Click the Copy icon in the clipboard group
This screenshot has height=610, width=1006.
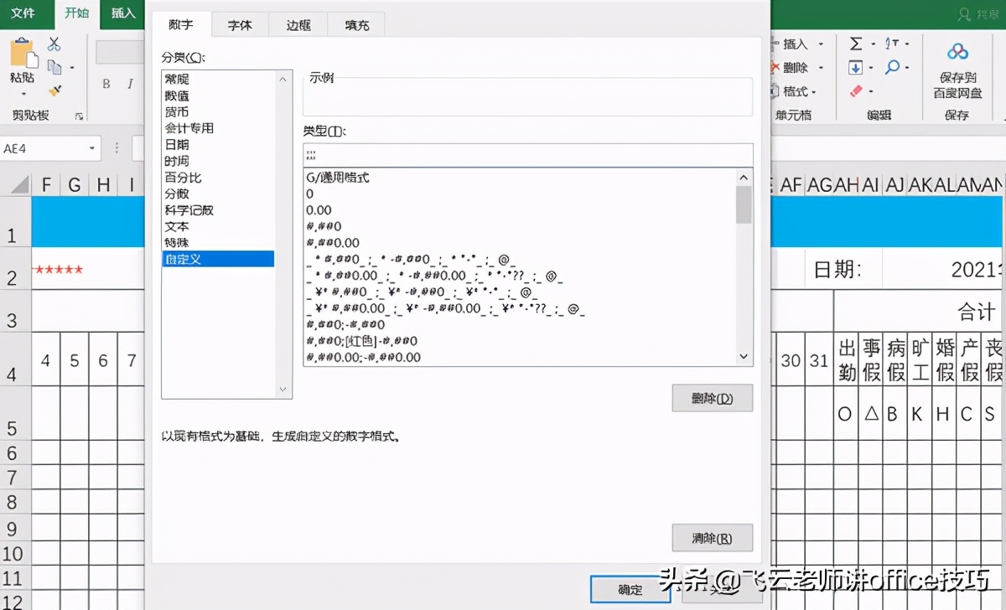[54, 65]
